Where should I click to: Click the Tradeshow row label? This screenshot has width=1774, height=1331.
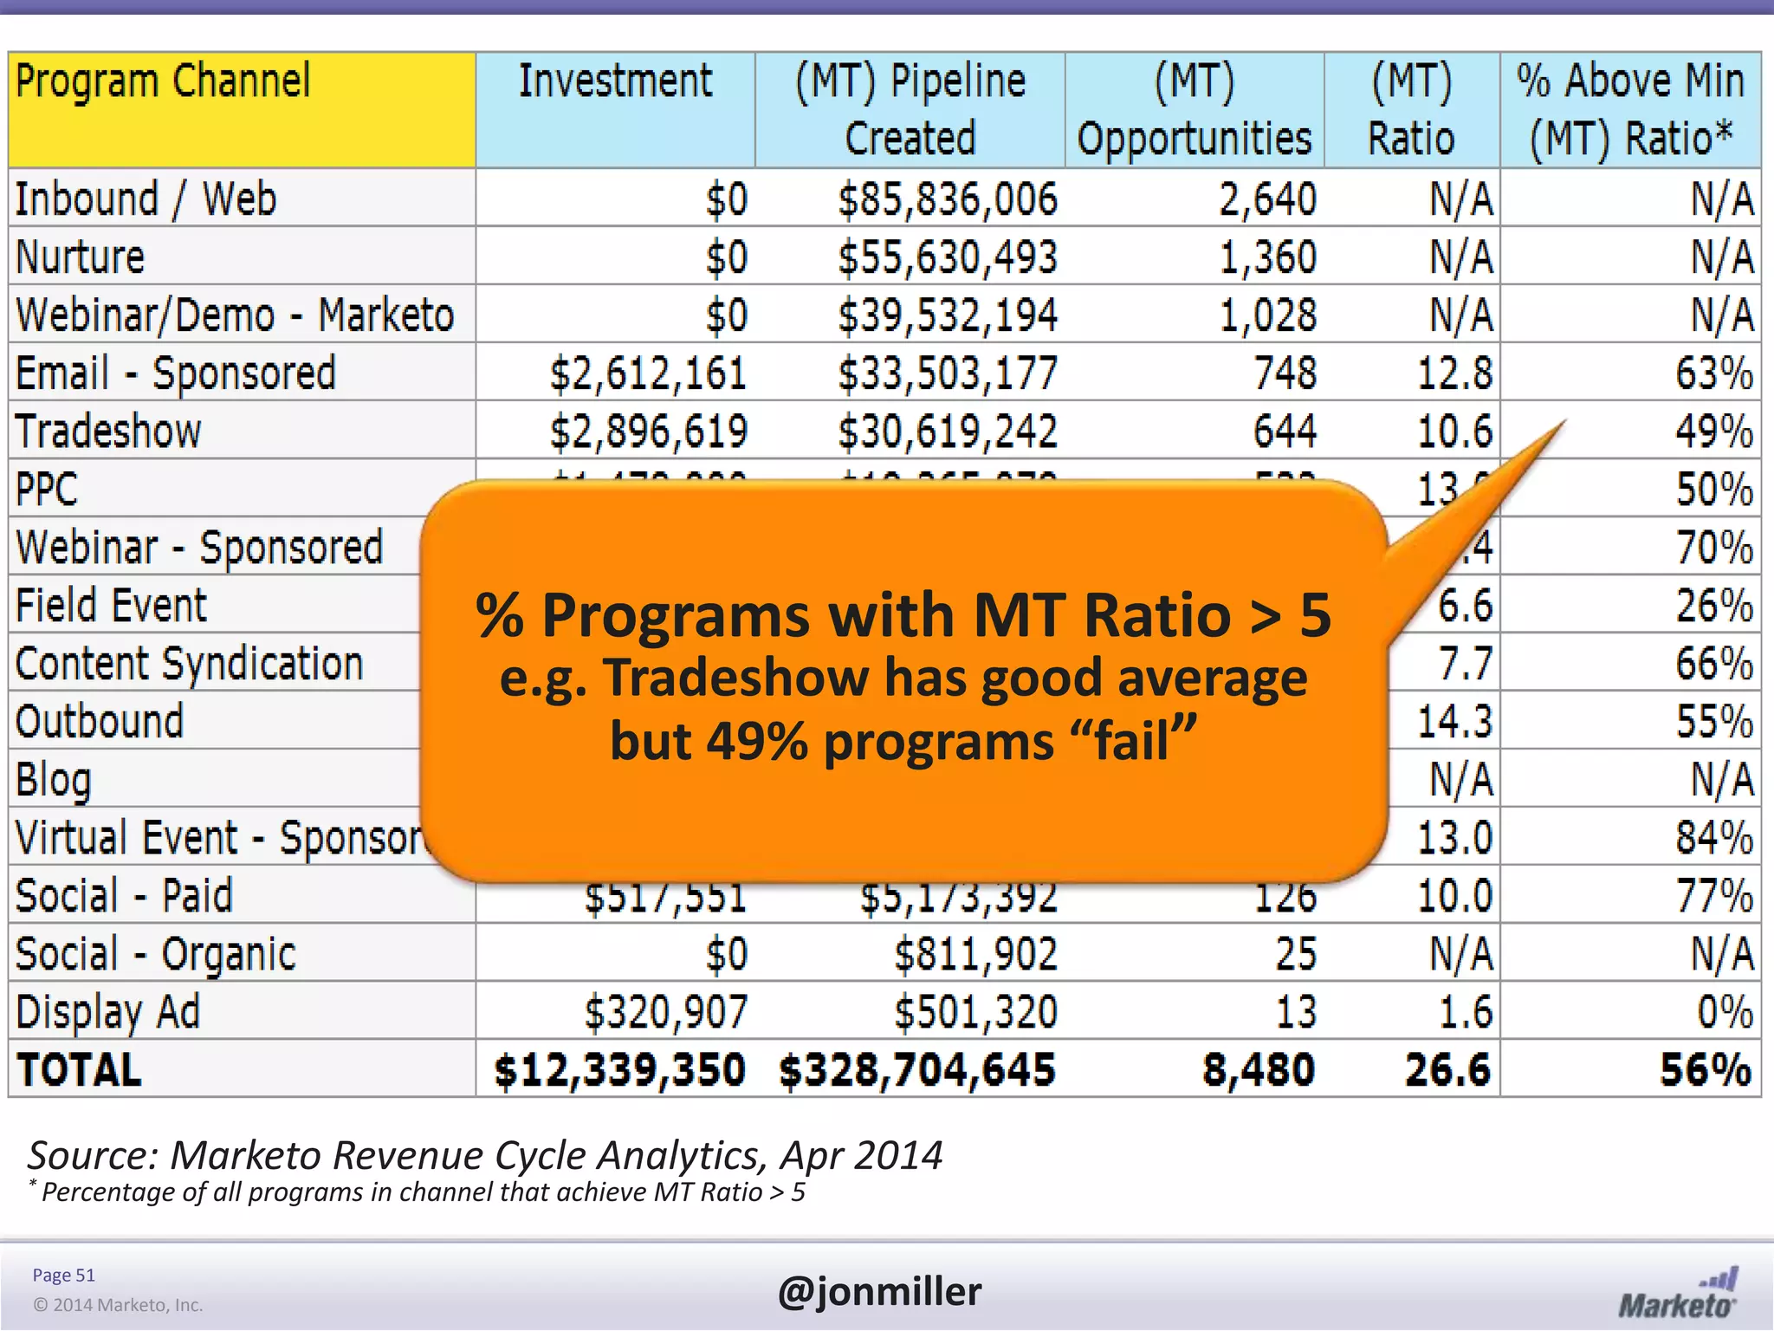coord(108,431)
